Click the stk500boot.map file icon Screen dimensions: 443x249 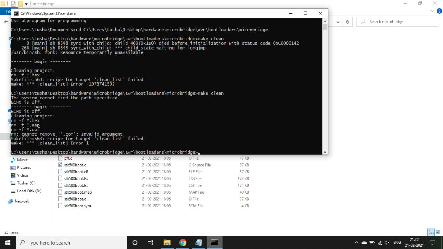click(x=61, y=192)
